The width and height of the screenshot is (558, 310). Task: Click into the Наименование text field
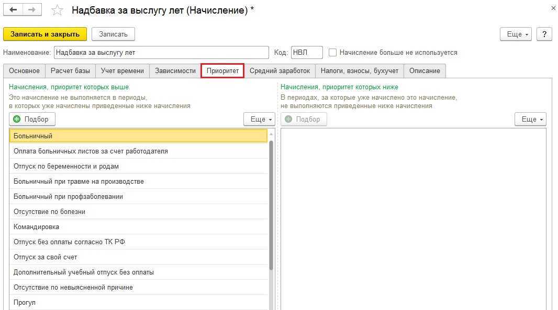tap(161, 53)
